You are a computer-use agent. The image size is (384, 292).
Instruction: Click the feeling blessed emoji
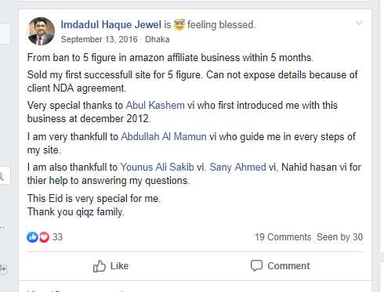pyautogui.click(x=179, y=25)
